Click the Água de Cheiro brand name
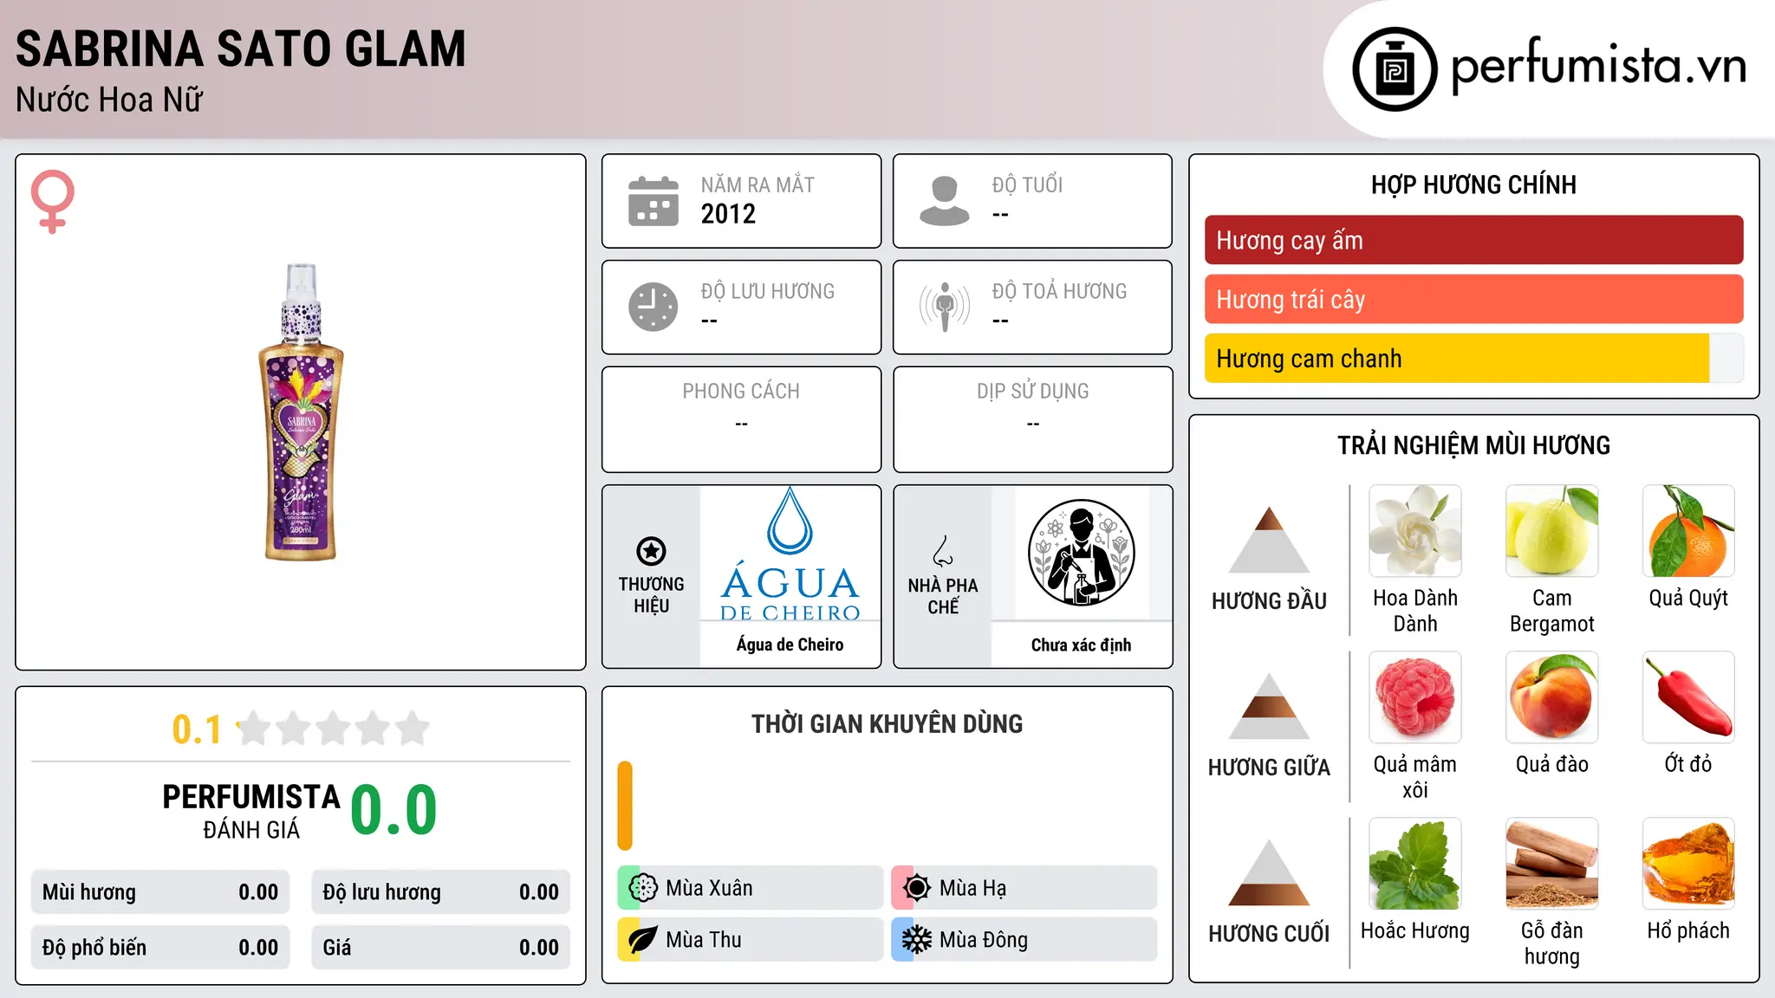1775x998 pixels. 790,645
